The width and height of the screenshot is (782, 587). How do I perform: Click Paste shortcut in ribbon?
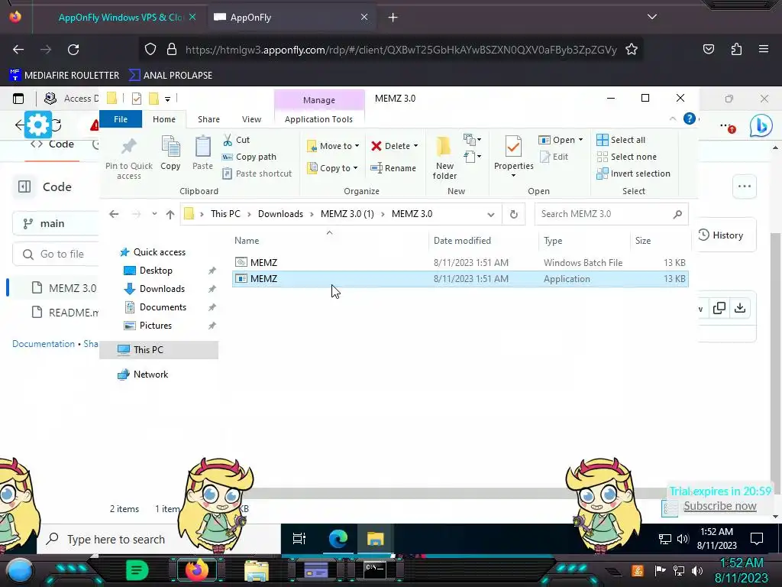(x=257, y=174)
